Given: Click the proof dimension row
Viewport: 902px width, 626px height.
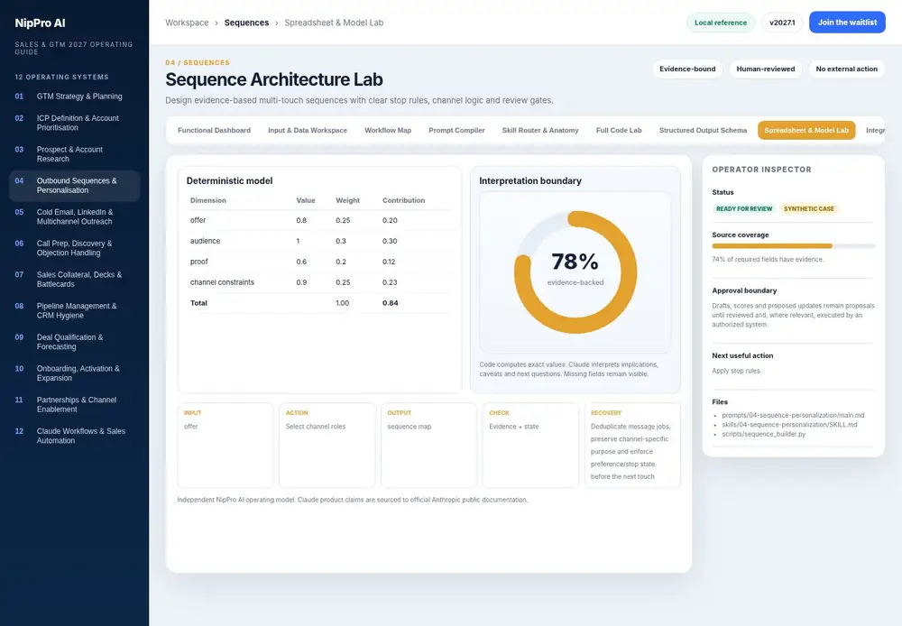Looking at the screenshot, I should point(320,262).
